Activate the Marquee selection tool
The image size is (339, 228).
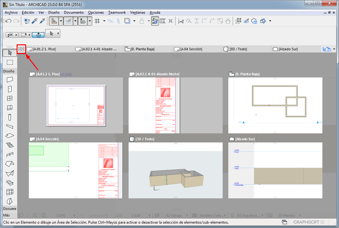[x=9, y=62]
